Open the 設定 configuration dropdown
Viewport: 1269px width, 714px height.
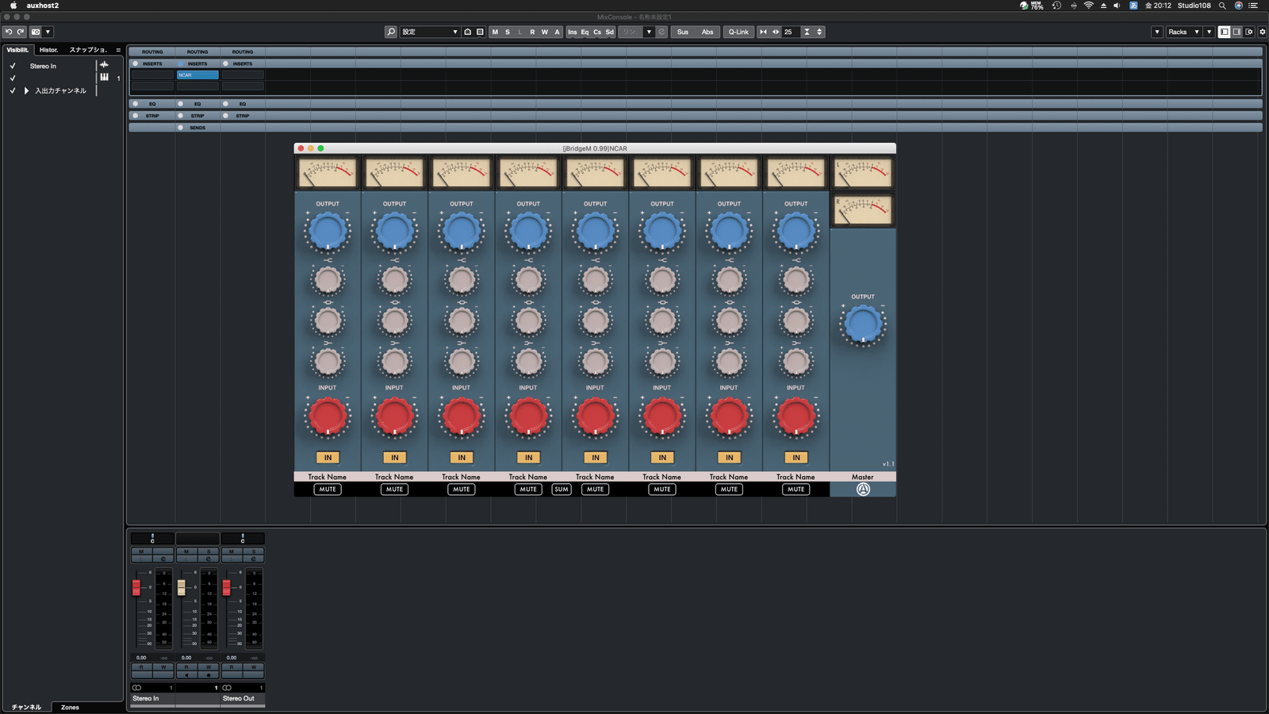point(430,32)
